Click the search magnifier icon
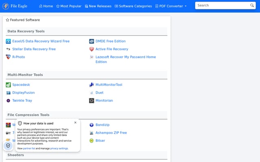Screen dimensions: 260x162 [252, 5]
